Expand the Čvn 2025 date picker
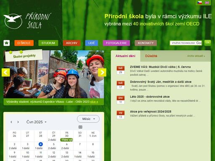This screenshot has width=215, height=161. click(37, 122)
